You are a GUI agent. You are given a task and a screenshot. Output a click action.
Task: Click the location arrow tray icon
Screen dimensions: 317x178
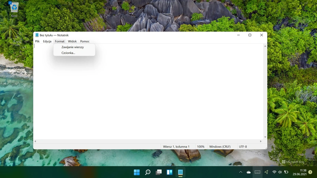[x=266, y=172]
